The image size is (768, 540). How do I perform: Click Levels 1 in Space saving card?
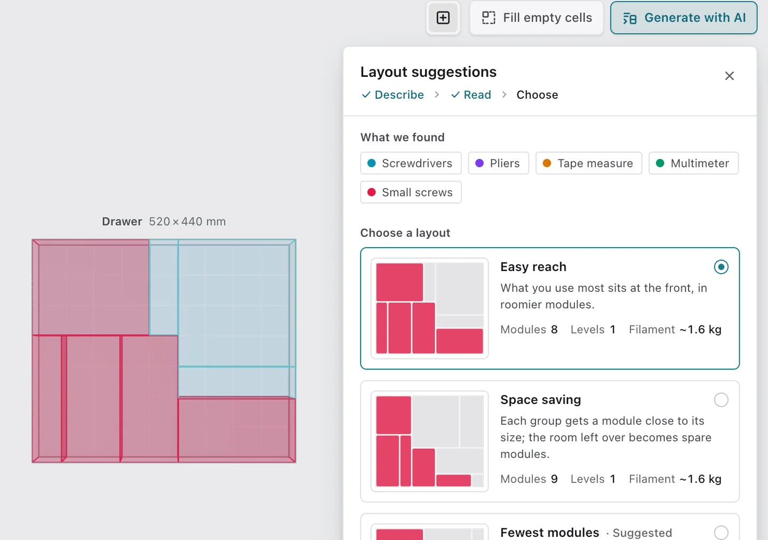[x=593, y=479]
